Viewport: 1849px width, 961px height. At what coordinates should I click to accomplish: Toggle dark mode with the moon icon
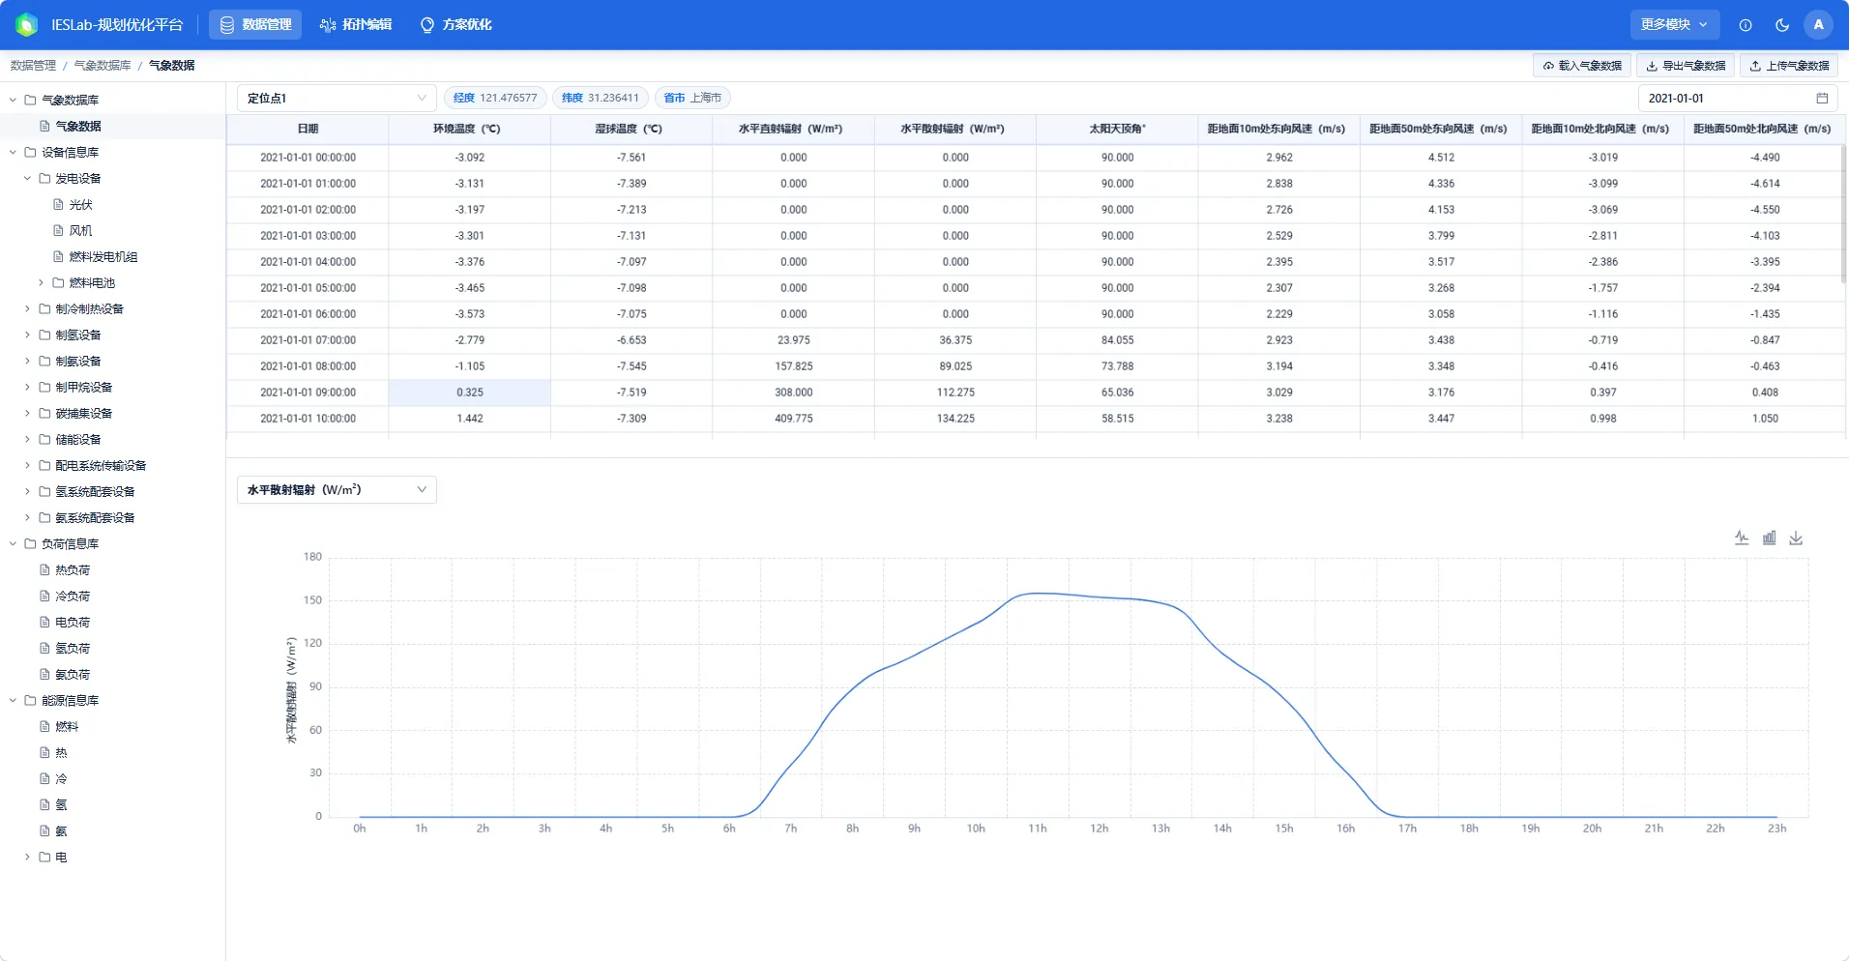pyautogui.click(x=1782, y=25)
